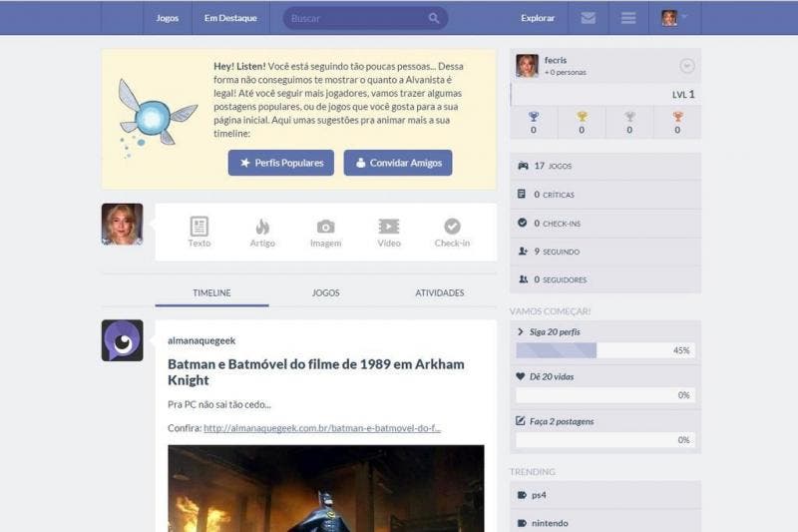Click the Siga 20 perfis progress bar

(605, 350)
